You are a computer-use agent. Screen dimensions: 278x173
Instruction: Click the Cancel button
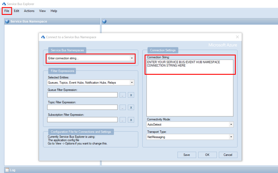tap(228, 155)
